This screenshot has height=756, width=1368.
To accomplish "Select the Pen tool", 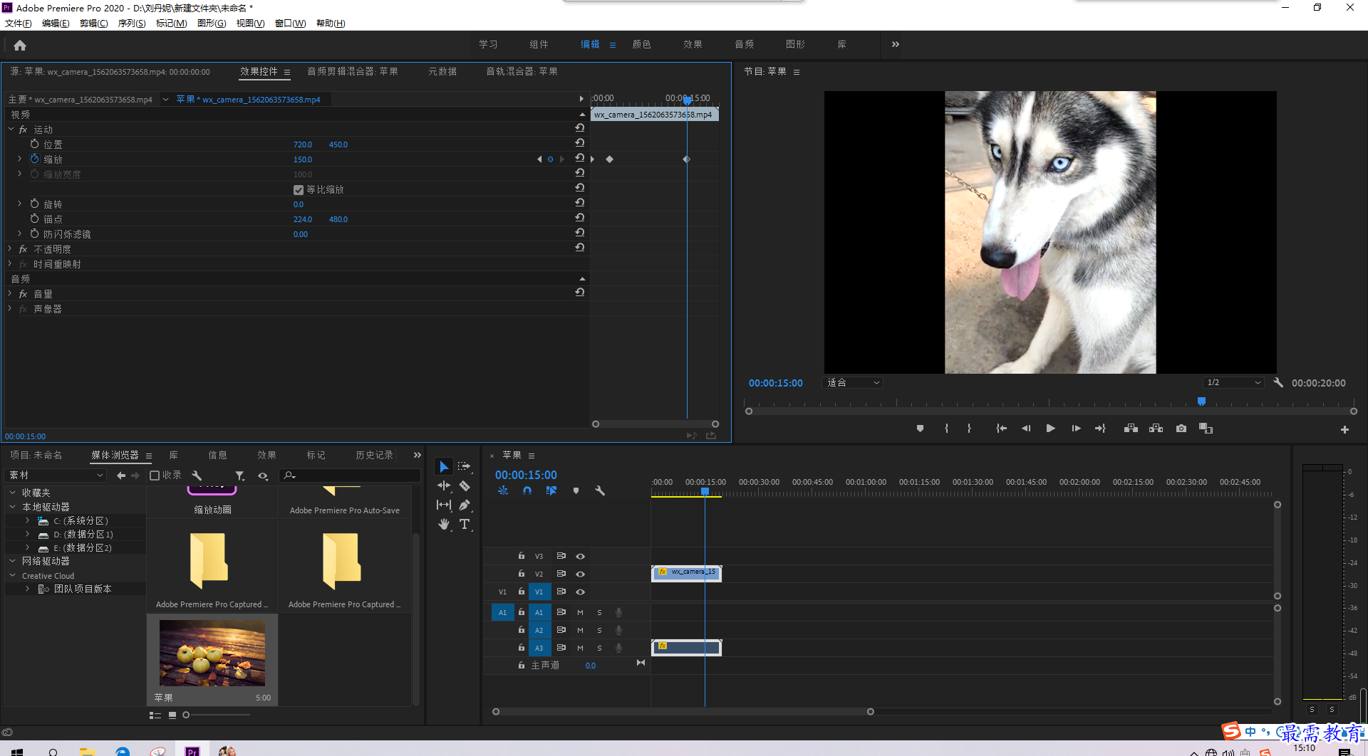I will pyautogui.click(x=464, y=505).
